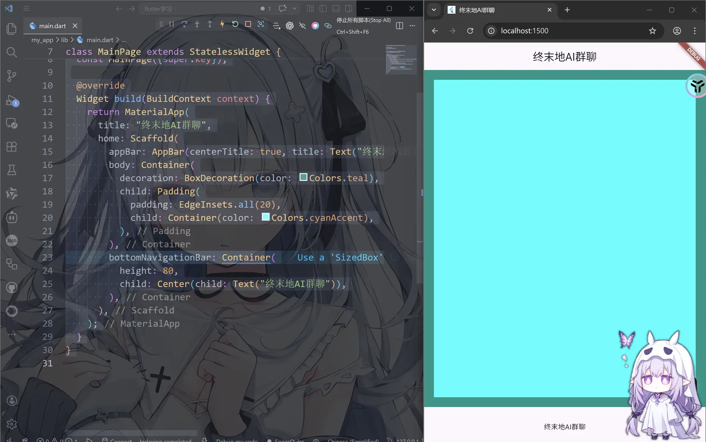
Task: Click the Colors.teal color swatch
Action: (x=303, y=177)
